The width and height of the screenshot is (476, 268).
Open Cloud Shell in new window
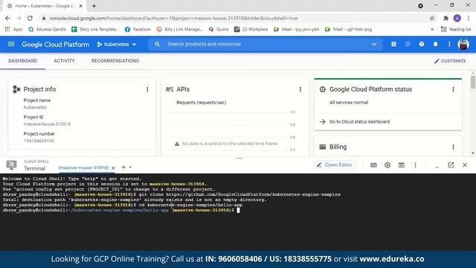pos(451,165)
